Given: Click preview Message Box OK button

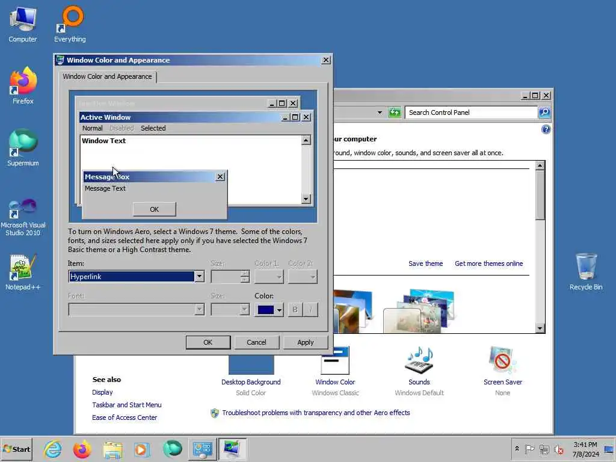Looking at the screenshot, I should (x=155, y=209).
